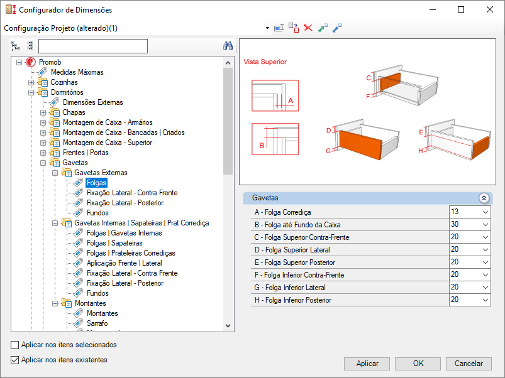Image resolution: width=505 pixels, height=378 pixels.
Task: Click the Chapas folder icon
Action: point(55,112)
